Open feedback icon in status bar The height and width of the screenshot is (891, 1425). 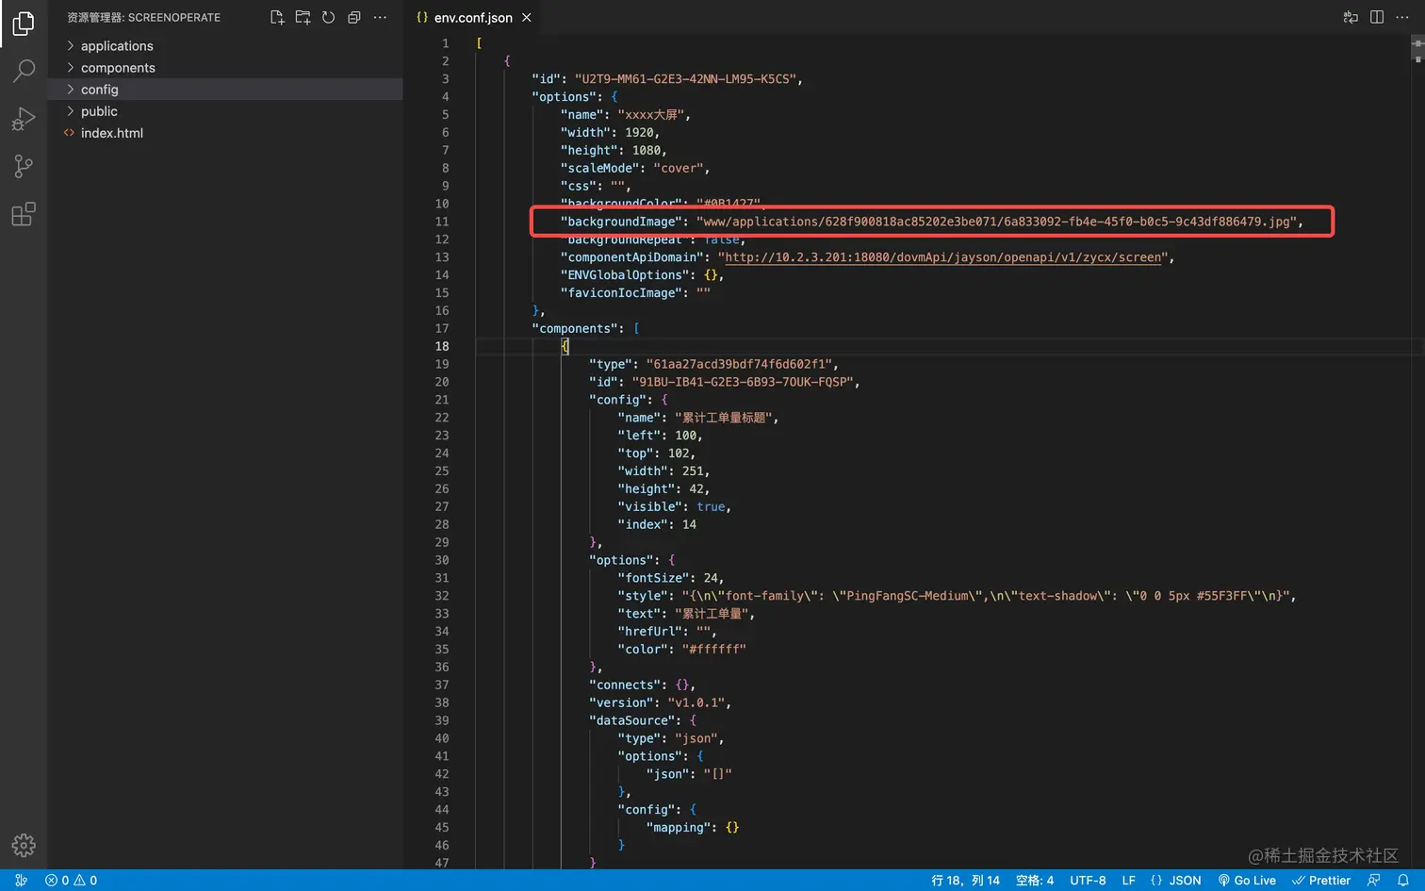click(1373, 881)
